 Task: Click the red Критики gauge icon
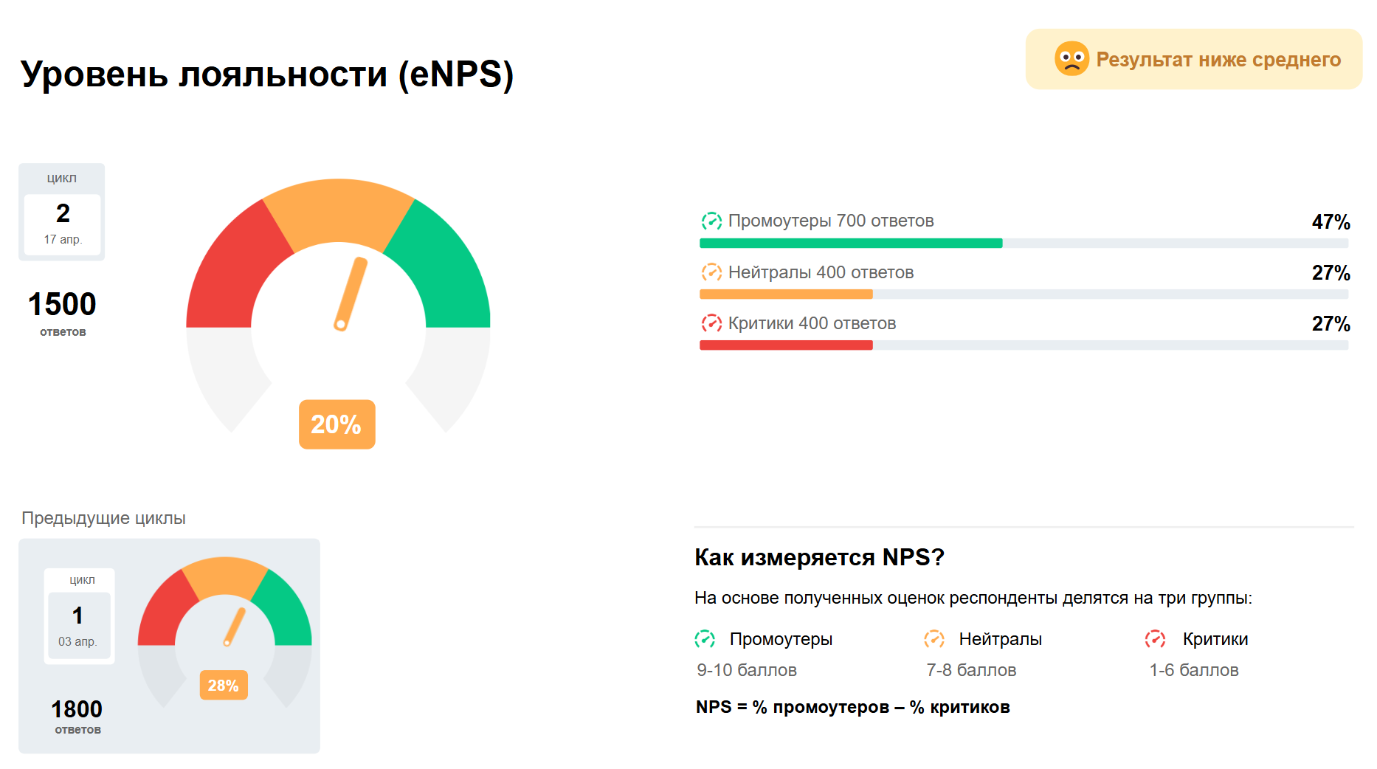click(710, 323)
